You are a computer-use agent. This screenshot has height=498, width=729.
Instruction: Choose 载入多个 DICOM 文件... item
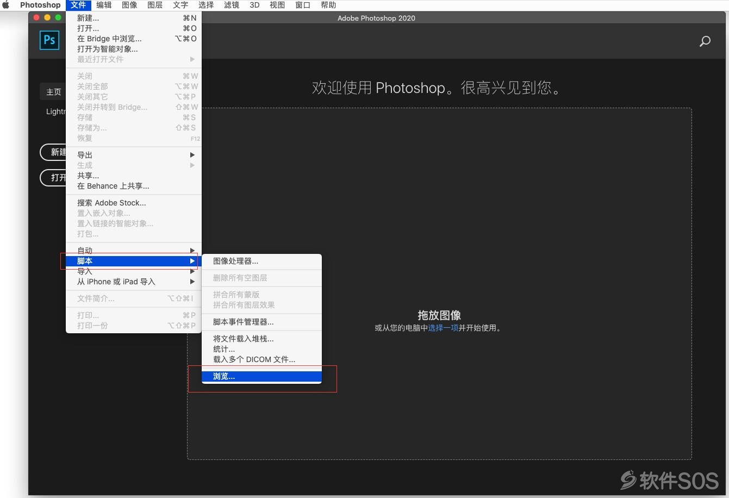tap(261, 359)
